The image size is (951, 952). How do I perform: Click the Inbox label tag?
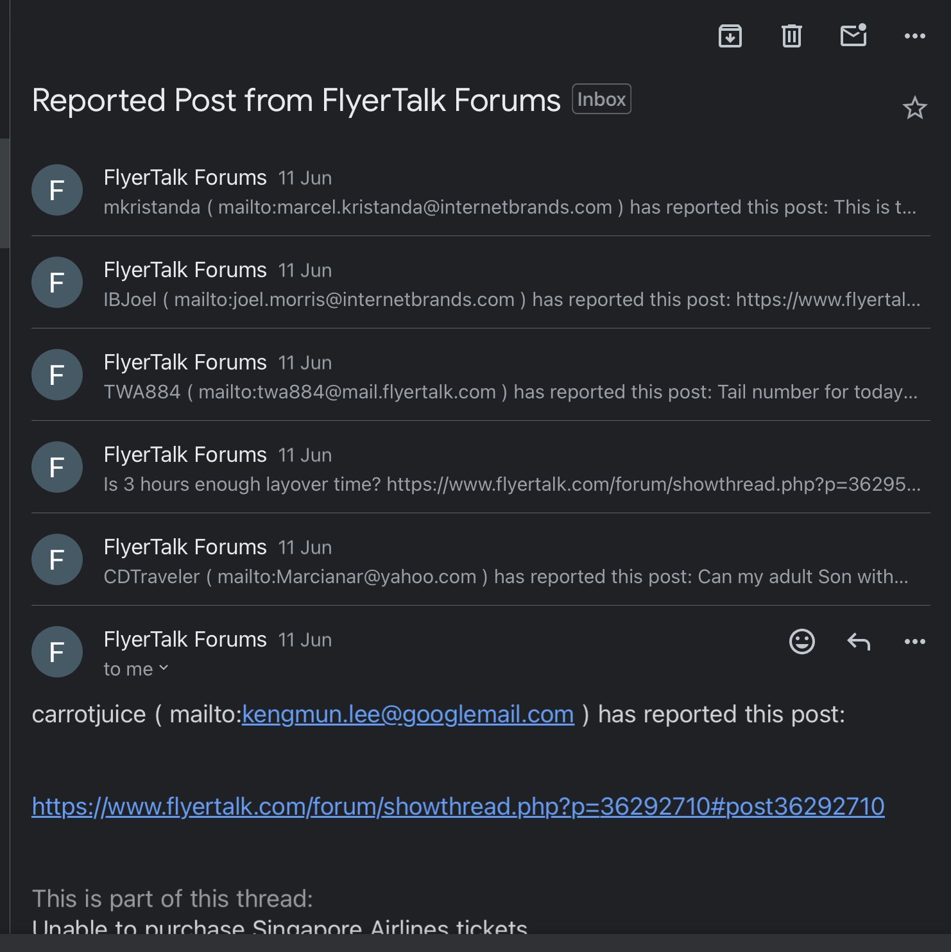click(x=601, y=99)
